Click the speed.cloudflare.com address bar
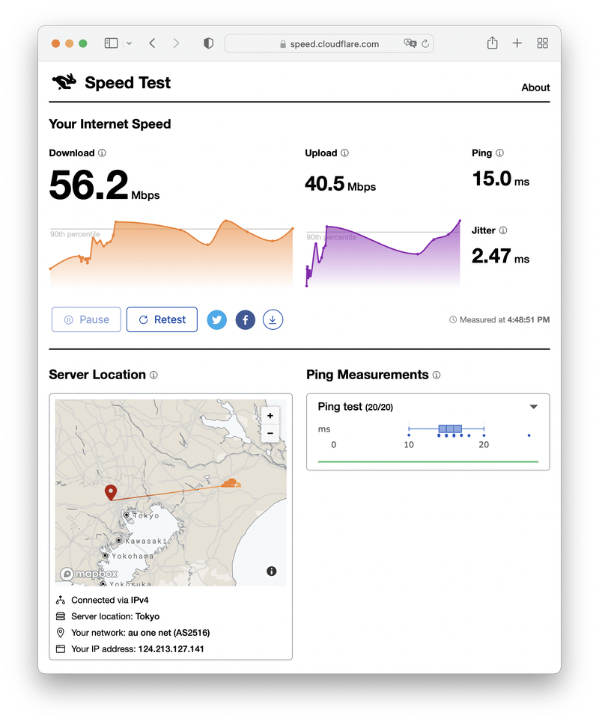The image size is (599, 724). [329, 43]
